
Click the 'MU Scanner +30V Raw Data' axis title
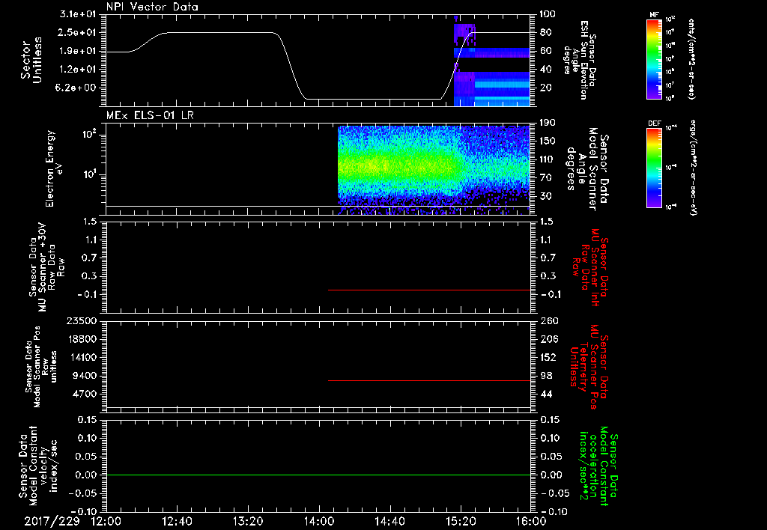tap(46, 267)
